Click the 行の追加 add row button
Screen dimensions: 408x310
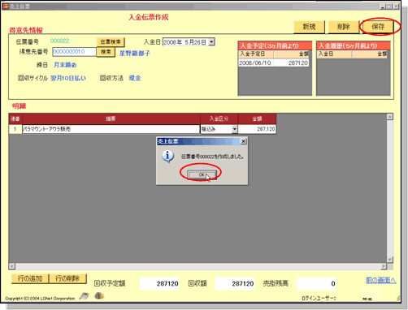pyautogui.click(x=30, y=278)
